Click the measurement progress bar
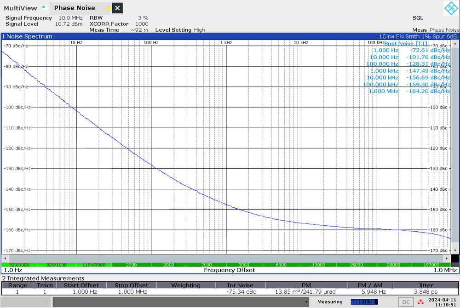 click(x=364, y=302)
